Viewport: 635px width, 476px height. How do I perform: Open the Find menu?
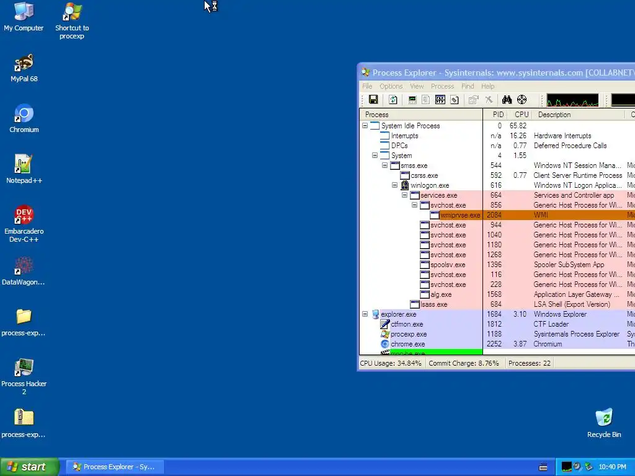pyautogui.click(x=468, y=86)
